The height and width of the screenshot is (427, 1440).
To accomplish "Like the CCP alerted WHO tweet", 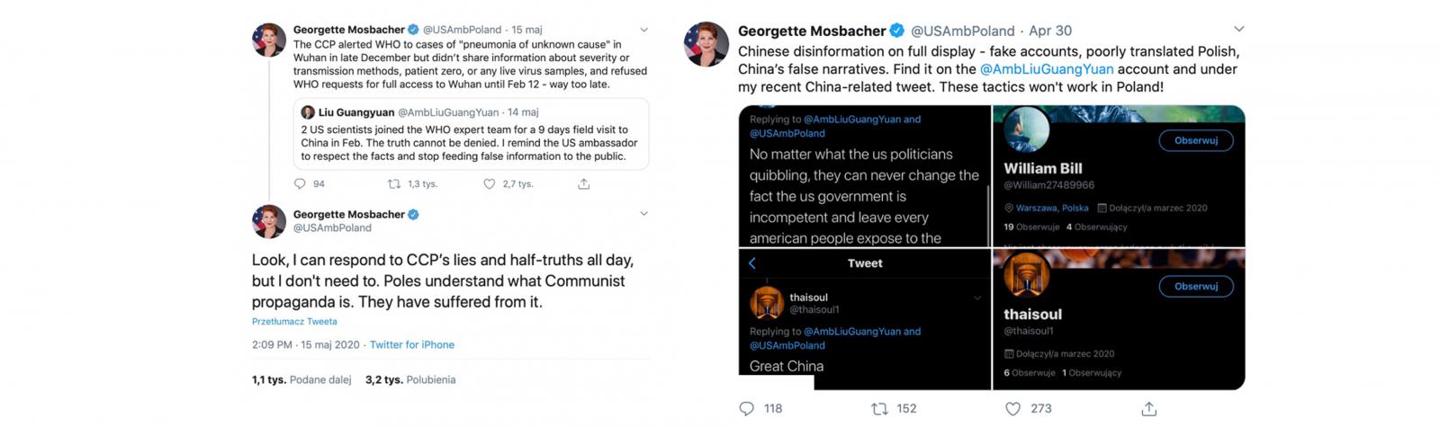I will [x=490, y=184].
